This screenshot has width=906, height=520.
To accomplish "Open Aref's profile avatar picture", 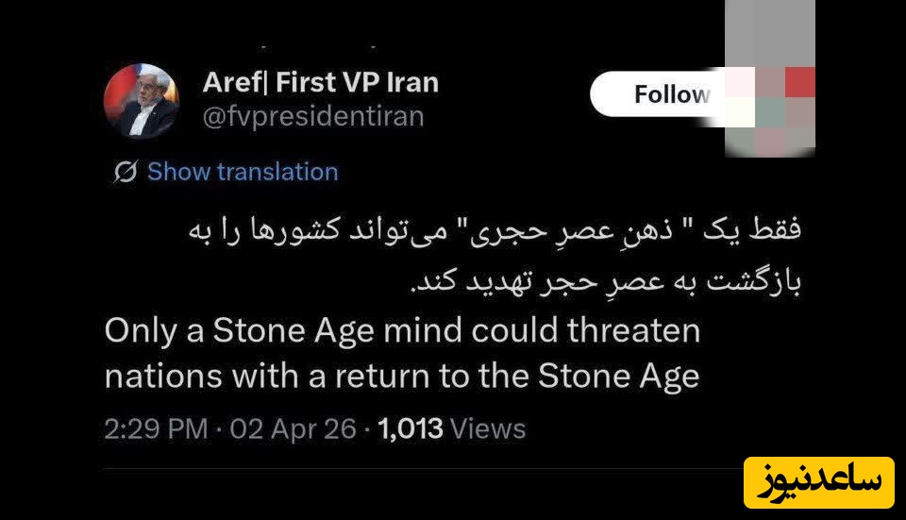I will (142, 101).
